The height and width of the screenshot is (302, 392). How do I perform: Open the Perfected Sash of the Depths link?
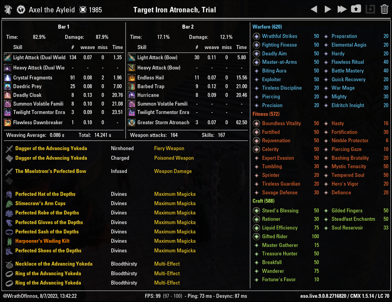(x=47, y=232)
